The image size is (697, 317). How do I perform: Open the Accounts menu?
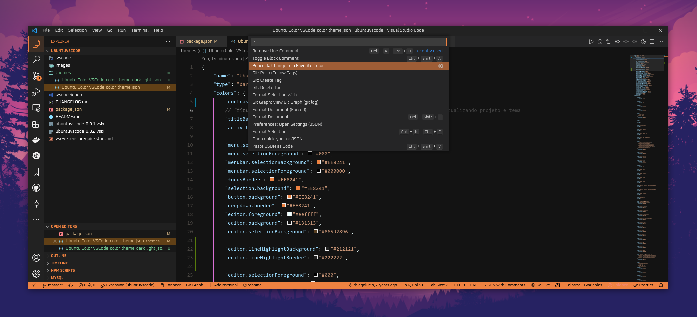click(36, 258)
